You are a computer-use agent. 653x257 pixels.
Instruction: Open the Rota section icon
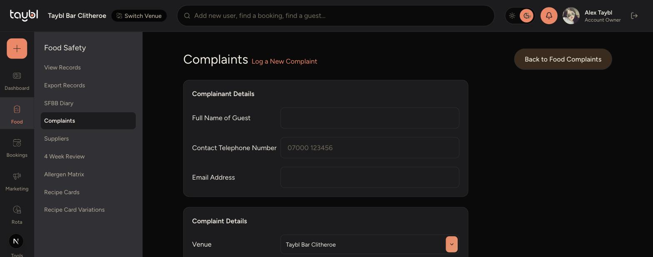17,210
